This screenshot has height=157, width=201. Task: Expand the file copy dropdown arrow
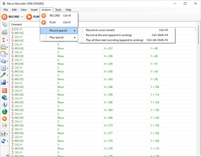pyautogui.click(x=7, y=61)
